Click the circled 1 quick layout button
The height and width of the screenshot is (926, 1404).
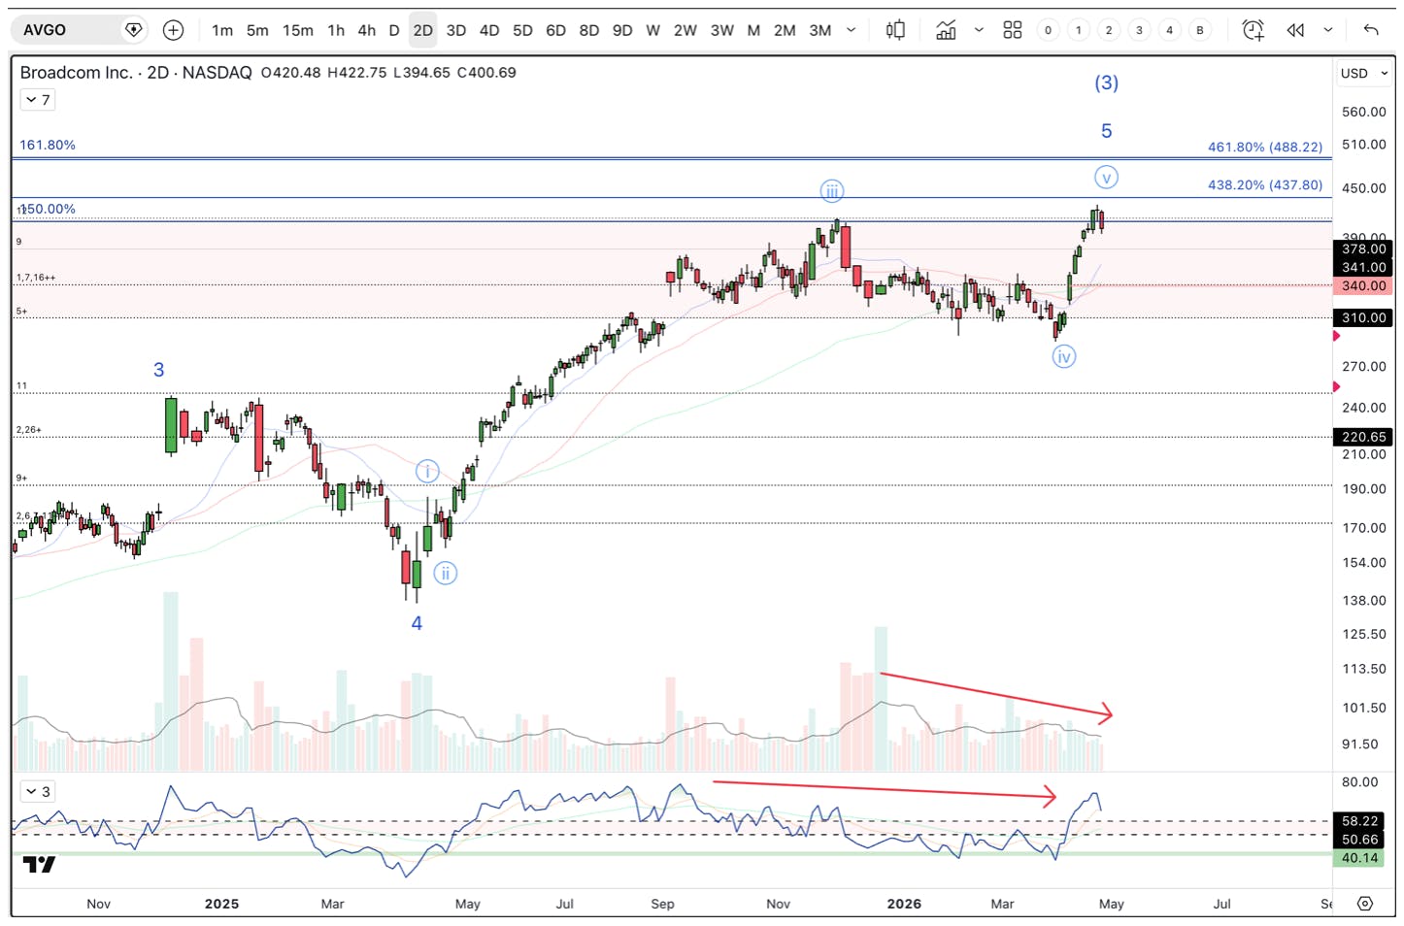point(1078,30)
